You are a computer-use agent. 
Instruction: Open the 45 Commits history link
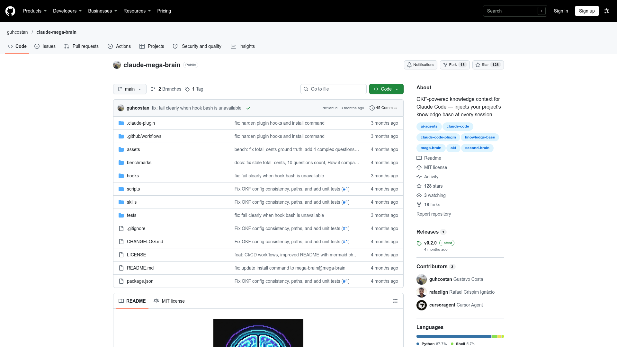pos(383,108)
